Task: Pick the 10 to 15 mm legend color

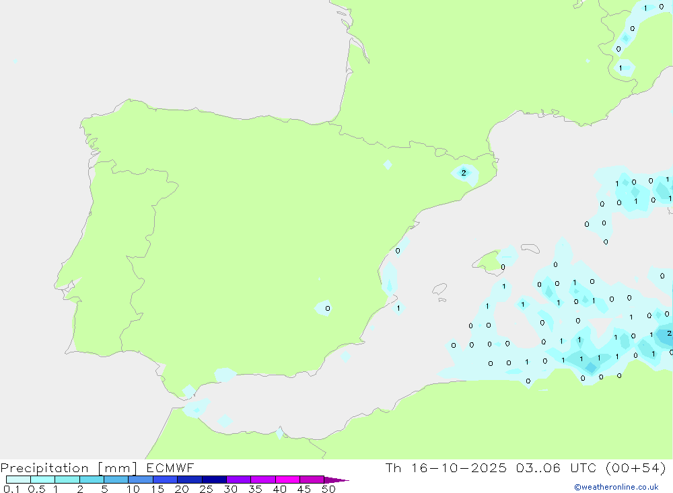Action: pyautogui.click(x=141, y=480)
